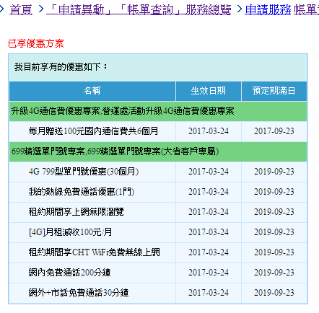Select the 升級4G通信費優惠專案 group row
Image resolution: width=319 pixels, height=313 pixels.
158,111
